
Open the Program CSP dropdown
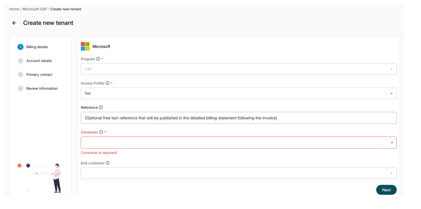[238, 69]
